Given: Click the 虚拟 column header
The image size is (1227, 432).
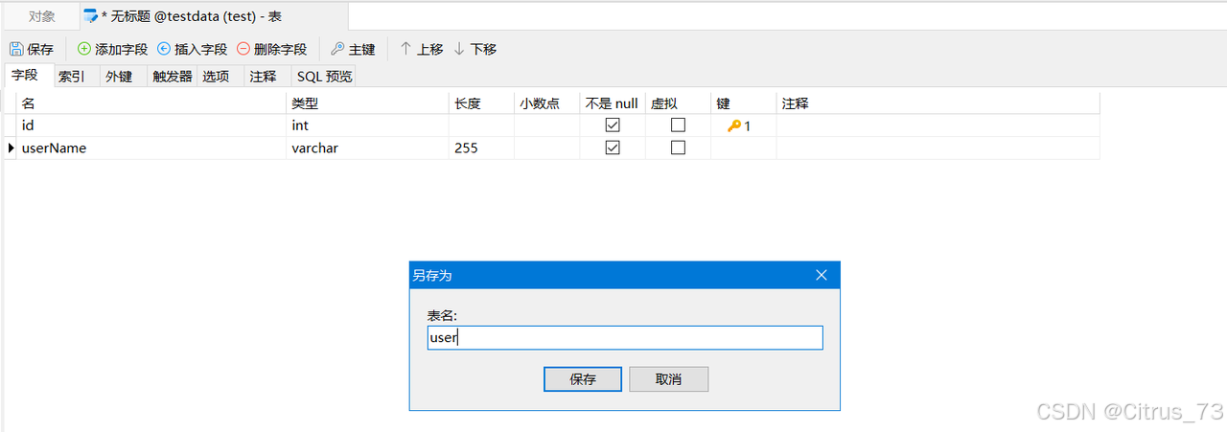Looking at the screenshot, I should tap(678, 103).
